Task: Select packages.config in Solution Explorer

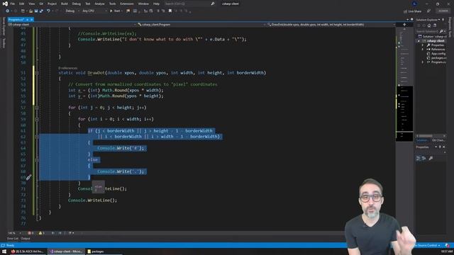Action: (x=437, y=58)
